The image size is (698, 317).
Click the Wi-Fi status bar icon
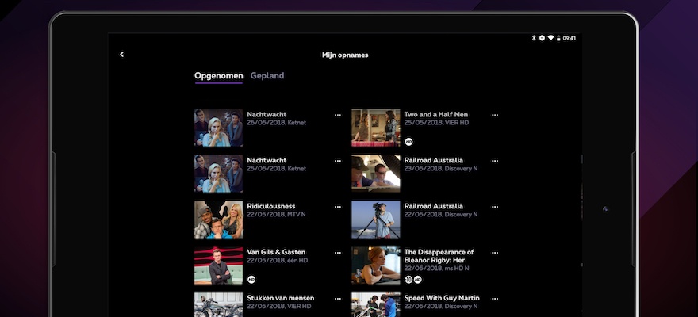tap(550, 38)
